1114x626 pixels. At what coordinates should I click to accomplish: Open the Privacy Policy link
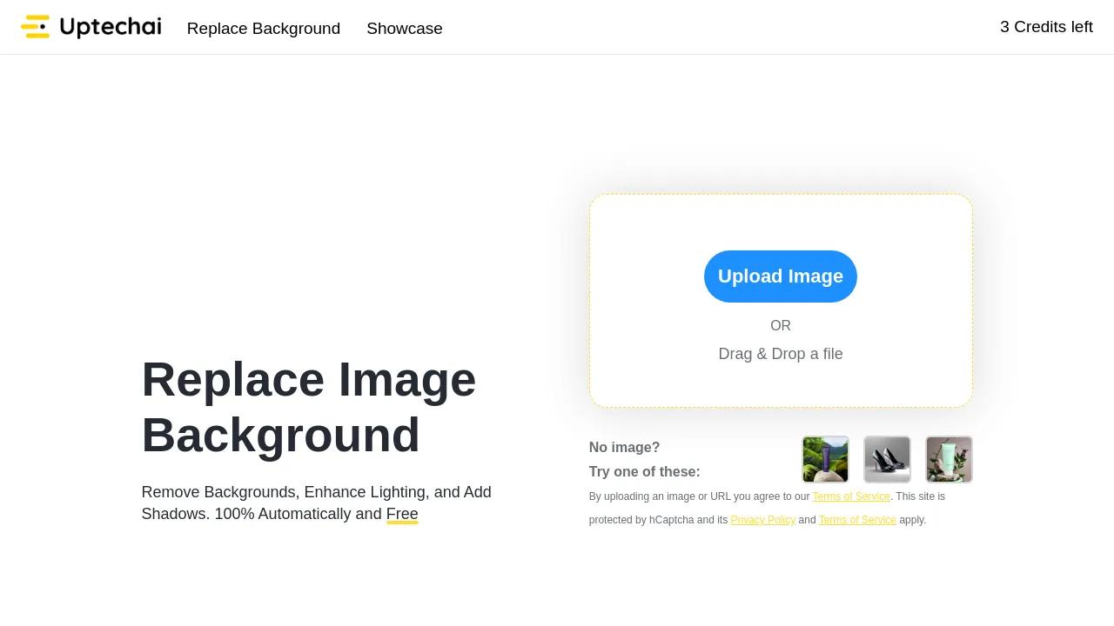click(x=762, y=520)
